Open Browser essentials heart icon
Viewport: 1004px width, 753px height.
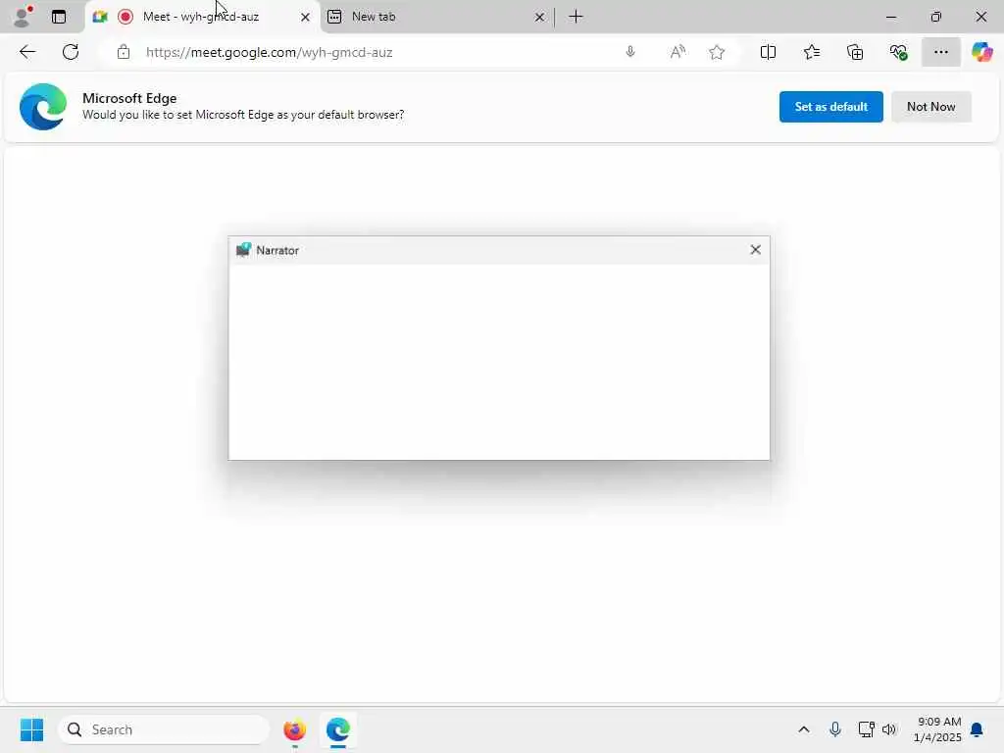coord(898,52)
